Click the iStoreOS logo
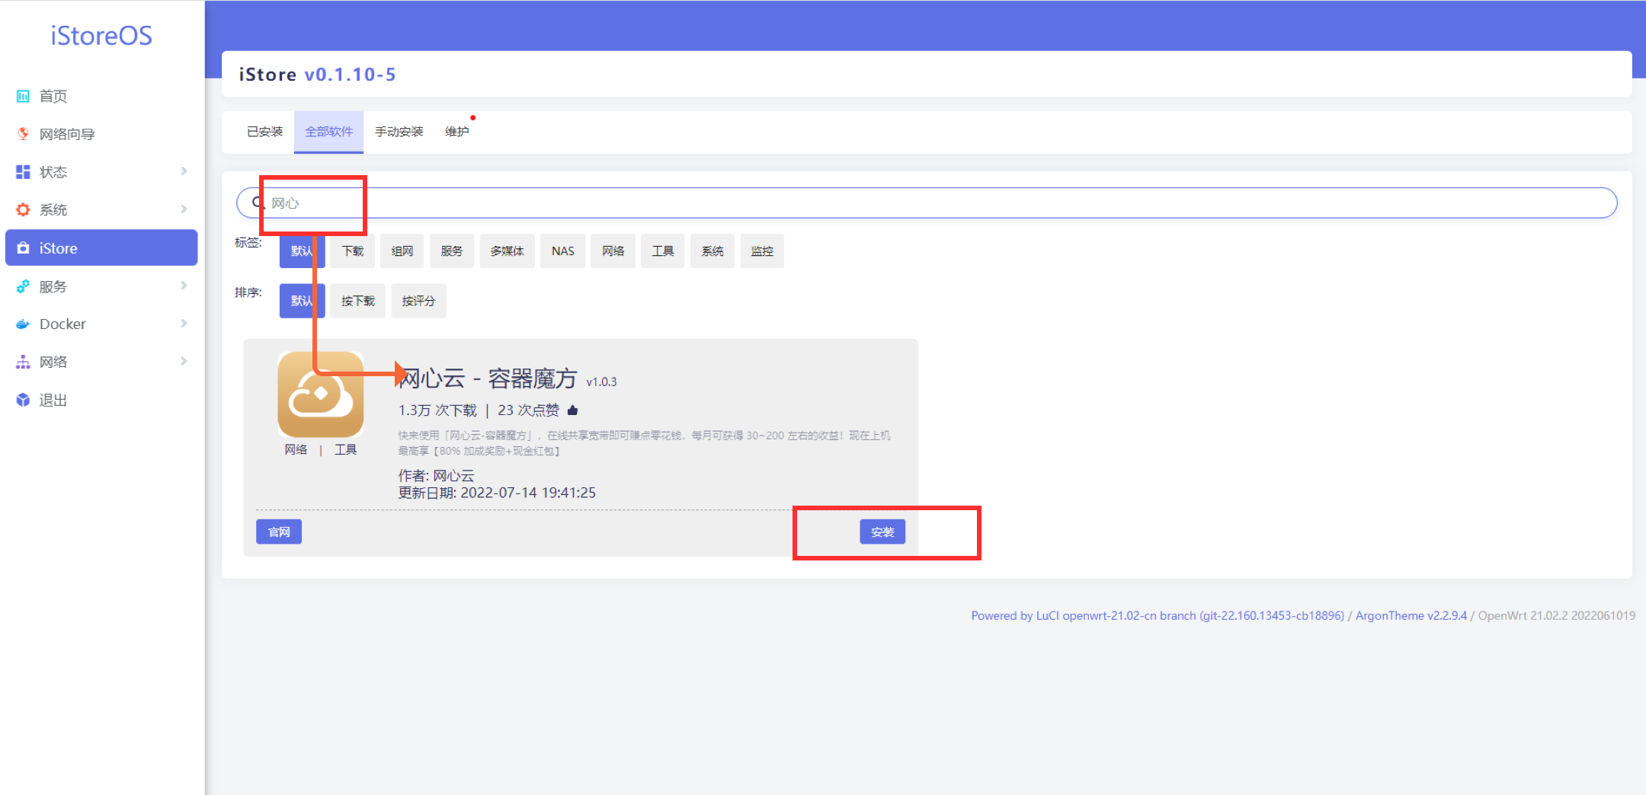The image size is (1646, 795). (x=101, y=36)
